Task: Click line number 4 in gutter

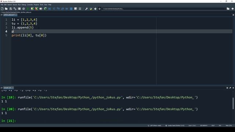Action: tap(6, 32)
